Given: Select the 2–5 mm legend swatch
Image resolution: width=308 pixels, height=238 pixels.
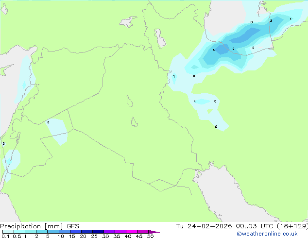Looking at the screenshot, I should point(42,232).
